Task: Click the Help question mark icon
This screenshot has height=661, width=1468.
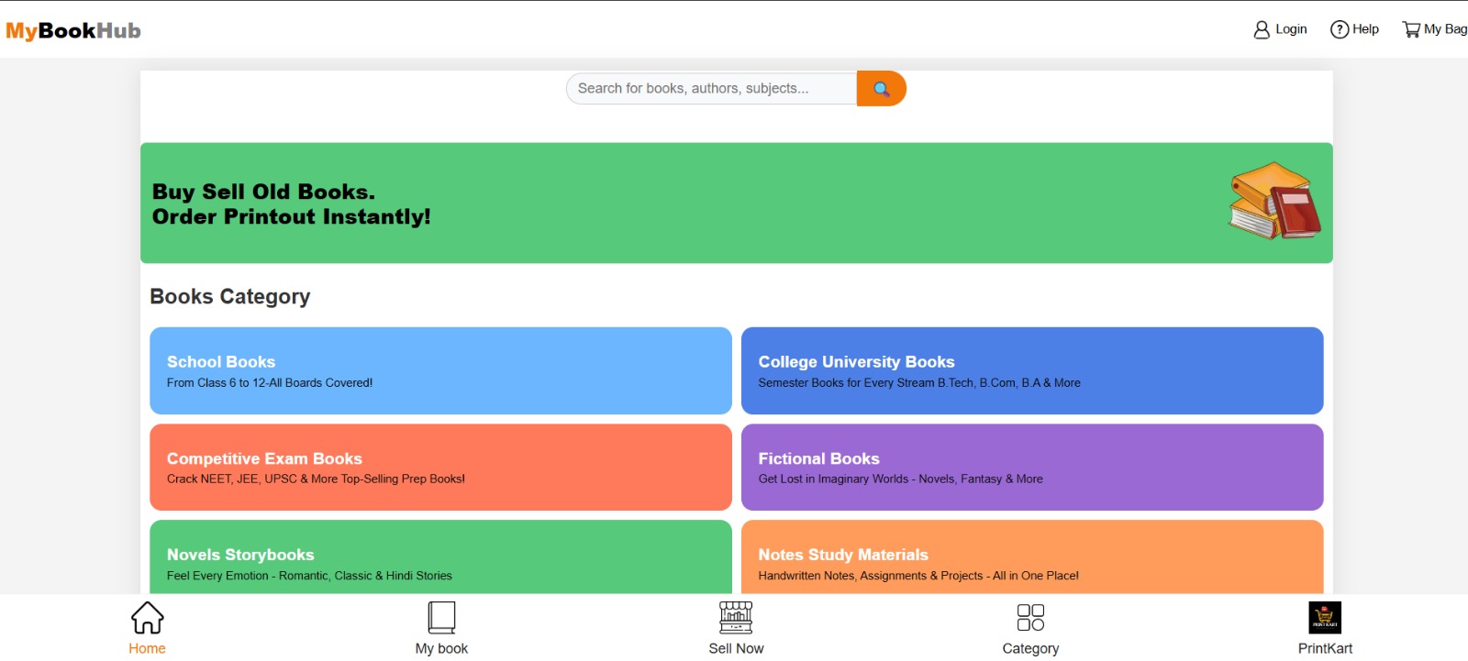Action: click(1340, 29)
